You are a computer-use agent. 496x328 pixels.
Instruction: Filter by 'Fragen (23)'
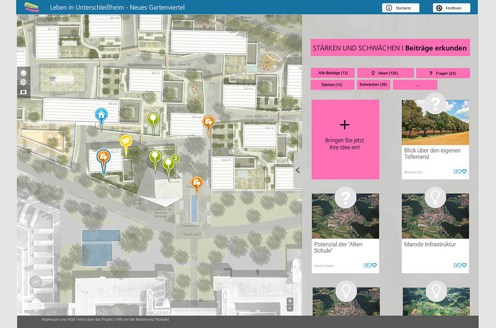click(443, 73)
